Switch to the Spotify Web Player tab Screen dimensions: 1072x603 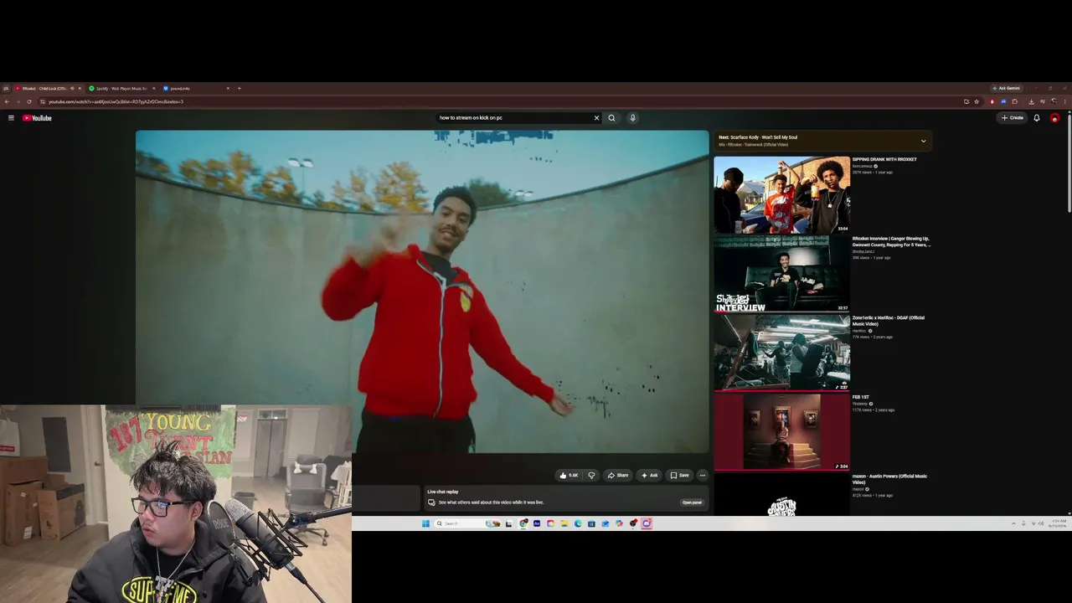(x=121, y=89)
